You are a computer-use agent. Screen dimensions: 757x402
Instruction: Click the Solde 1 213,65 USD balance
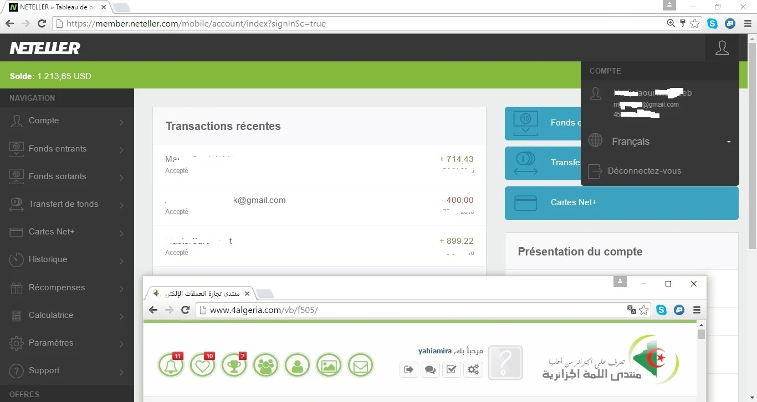[50, 76]
